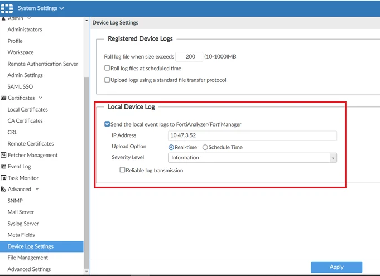Screen dimensions: 380x276
Task: Click the Certificates card icon
Action: pos(3,98)
